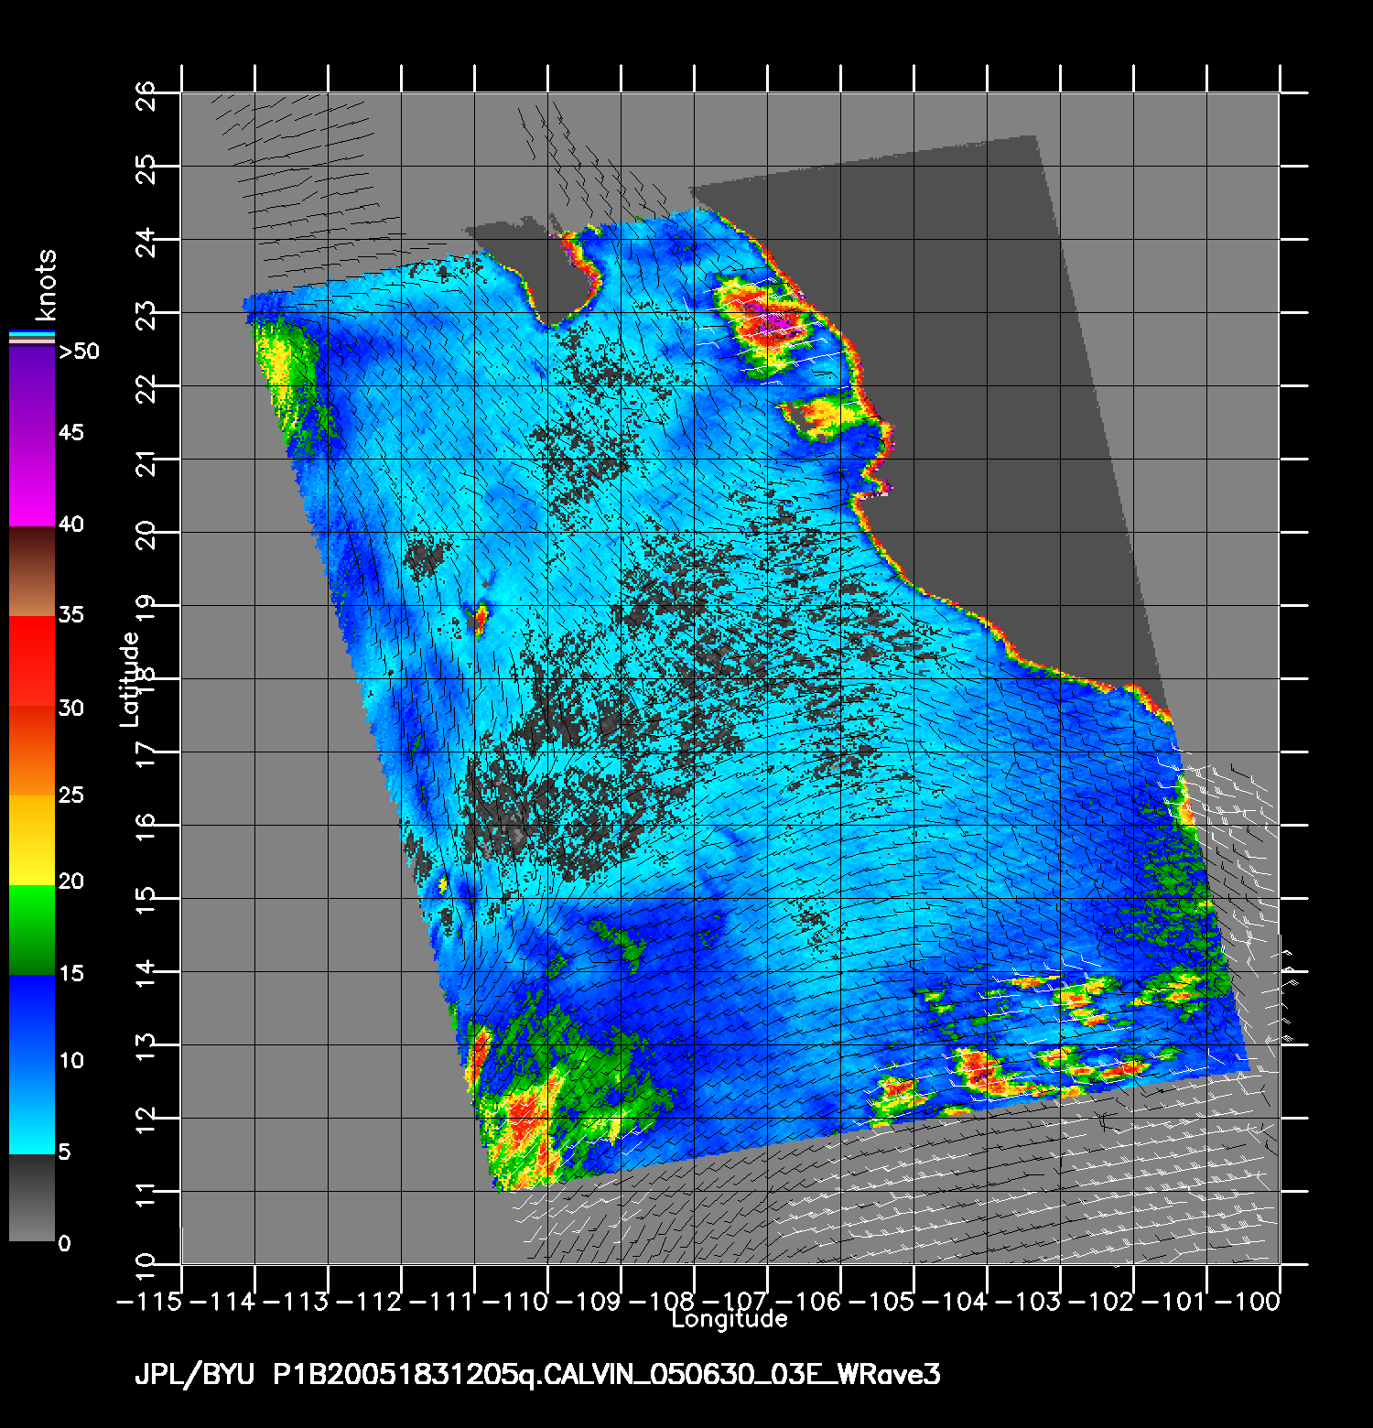The width and height of the screenshot is (1373, 1428).
Task: Click the '40' colorbar tick label
Action: (x=71, y=525)
